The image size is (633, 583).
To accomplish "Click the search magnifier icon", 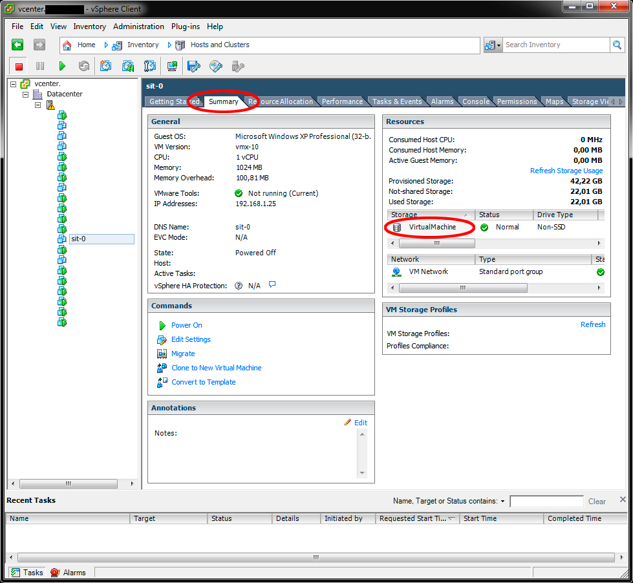I will (x=617, y=45).
